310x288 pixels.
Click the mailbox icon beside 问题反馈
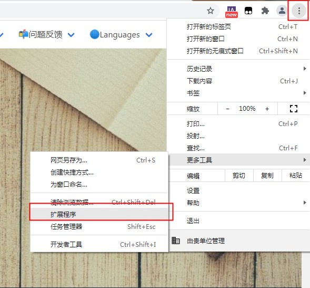[x=24, y=34]
